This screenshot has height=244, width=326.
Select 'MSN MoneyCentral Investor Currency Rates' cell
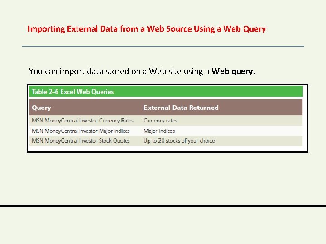click(x=82, y=121)
